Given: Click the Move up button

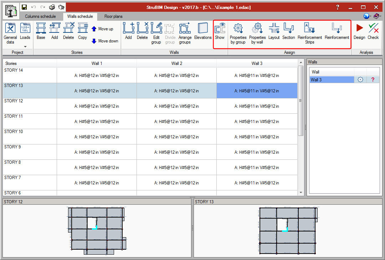Looking at the screenshot, I should coord(102,29).
